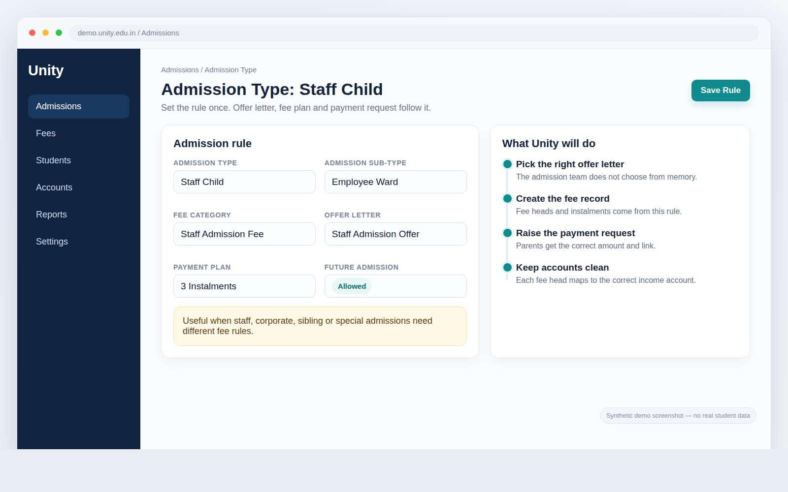The height and width of the screenshot is (492, 788).
Task: Click the text Each fee head maps to the correct income account
Action: pos(606,280)
